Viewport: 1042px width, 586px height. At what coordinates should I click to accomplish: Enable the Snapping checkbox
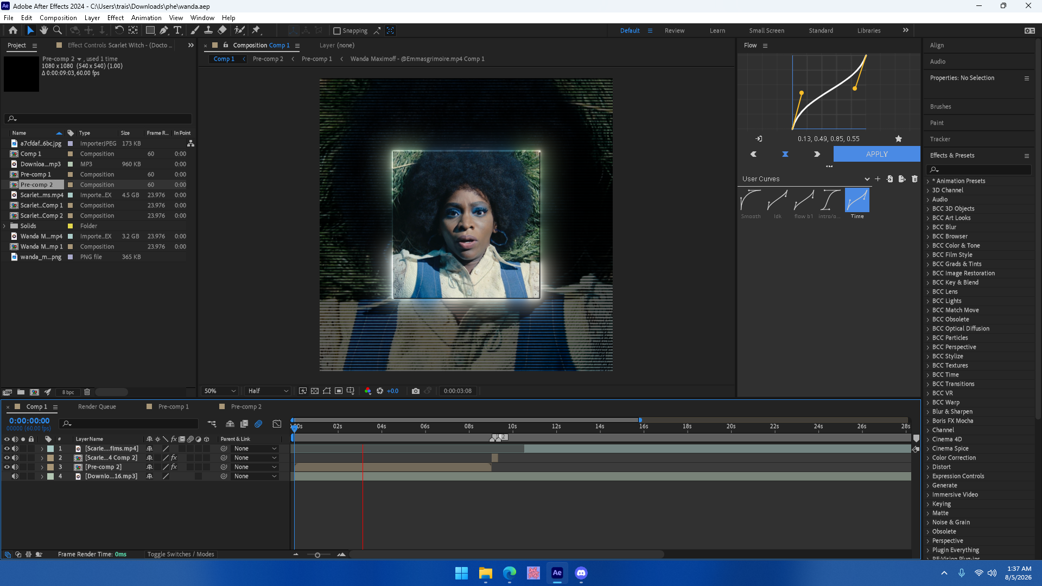click(337, 31)
